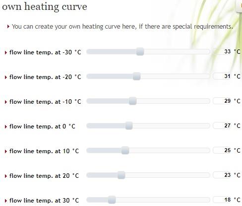The image size is (242, 206).
Task: Click slider handle for -20 °C flow temp
Action: (136, 77)
